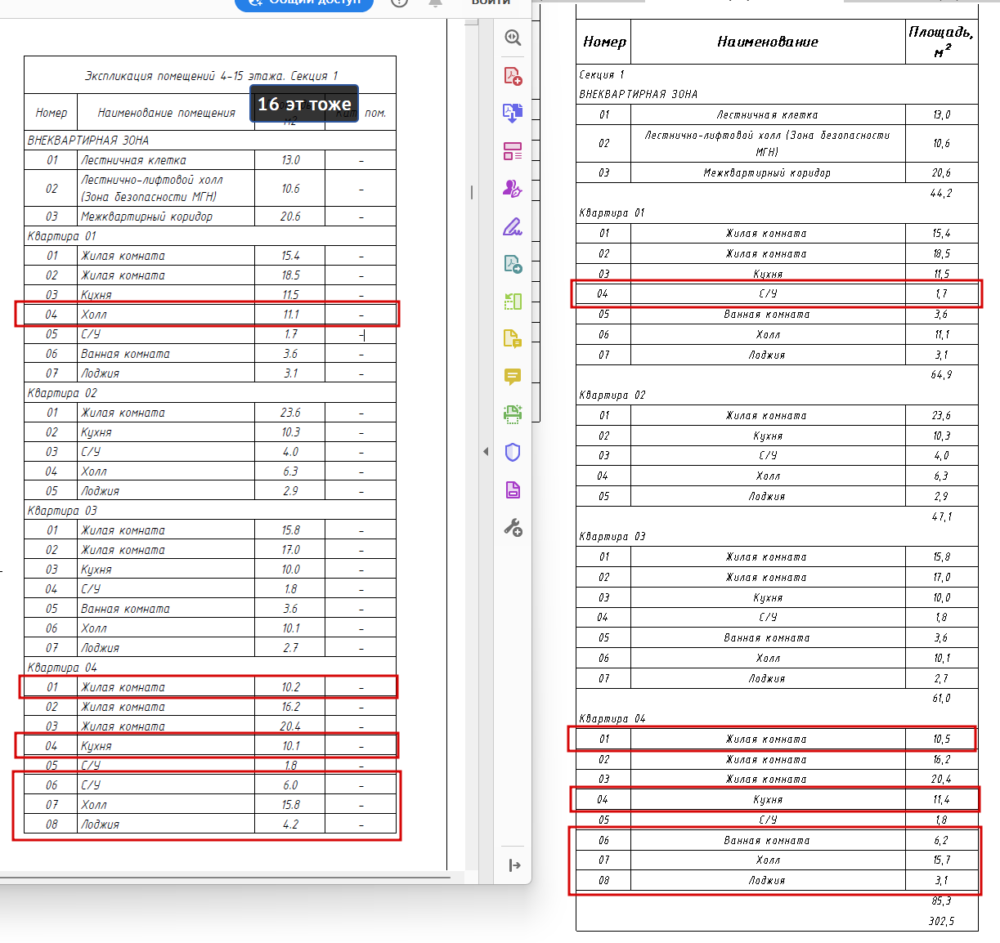The height and width of the screenshot is (943, 1000).
Task: Click grand total '302,5' in right table
Action: [941, 921]
